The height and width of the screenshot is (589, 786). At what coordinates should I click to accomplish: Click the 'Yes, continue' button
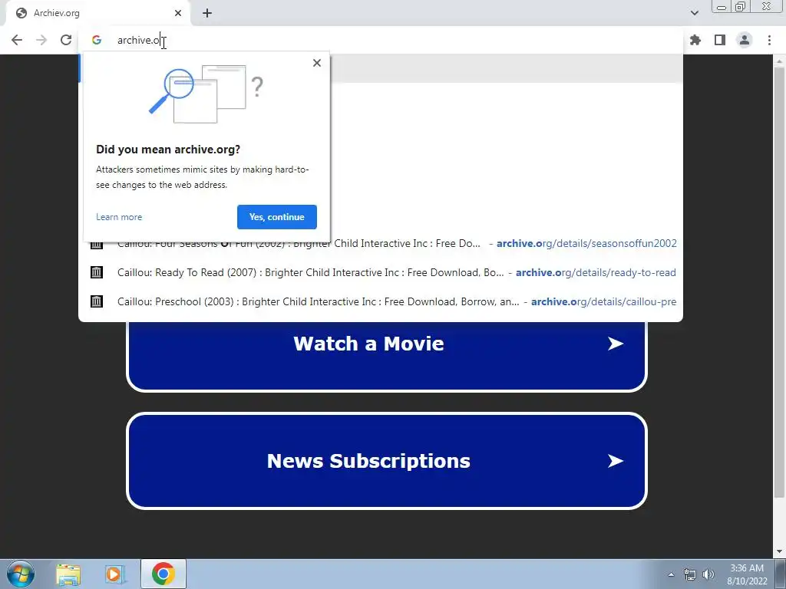(x=276, y=217)
